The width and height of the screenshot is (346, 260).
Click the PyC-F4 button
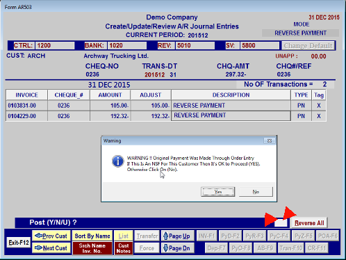click(279, 236)
